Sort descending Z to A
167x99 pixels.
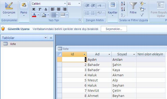[x=123, y=9]
